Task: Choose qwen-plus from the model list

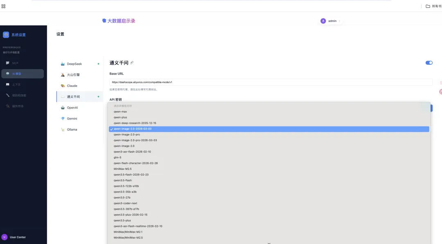Action: click(269, 117)
